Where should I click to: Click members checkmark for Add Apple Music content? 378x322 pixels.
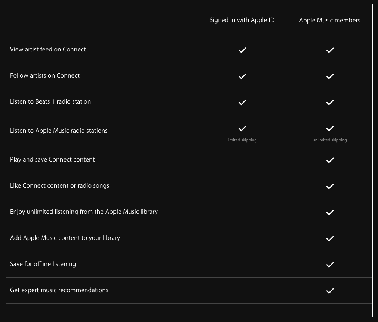click(330, 238)
